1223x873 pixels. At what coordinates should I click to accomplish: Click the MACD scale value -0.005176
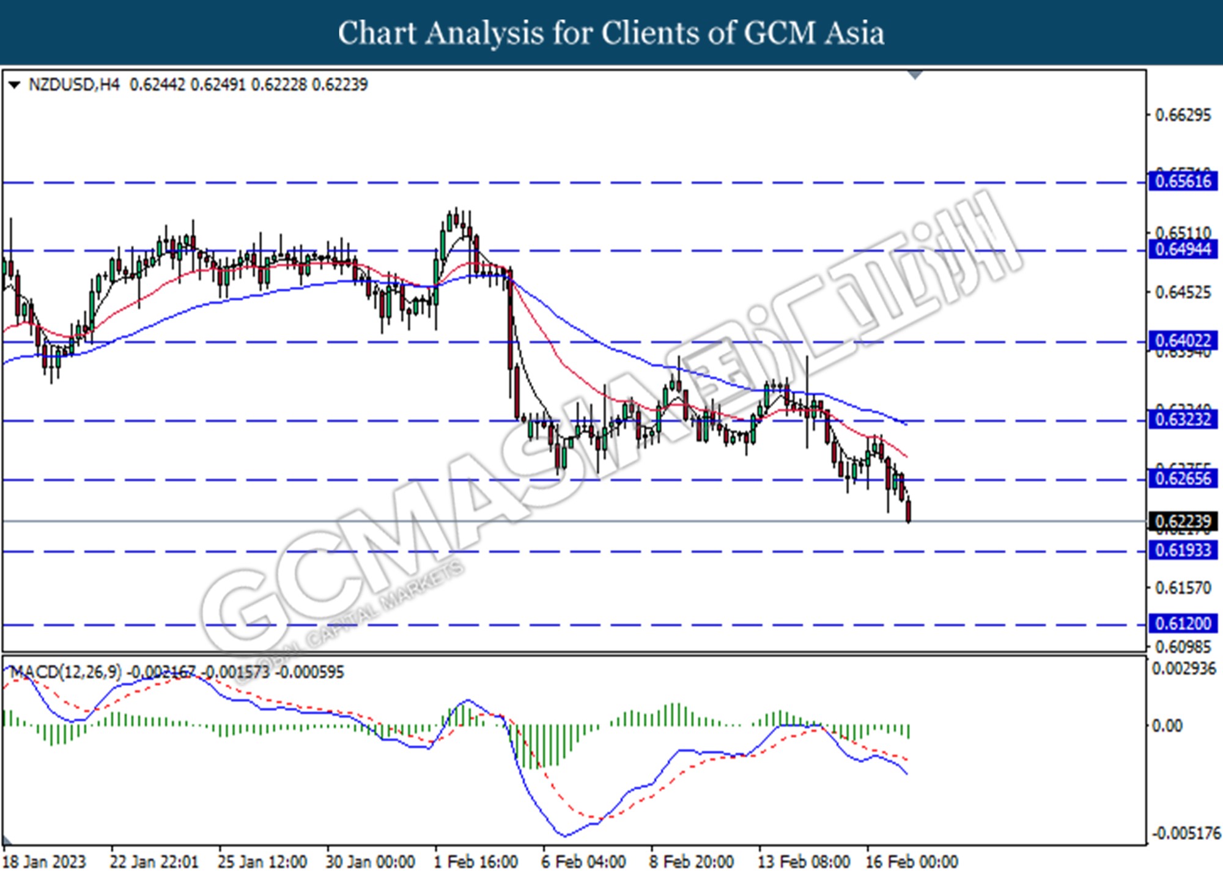(1186, 833)
